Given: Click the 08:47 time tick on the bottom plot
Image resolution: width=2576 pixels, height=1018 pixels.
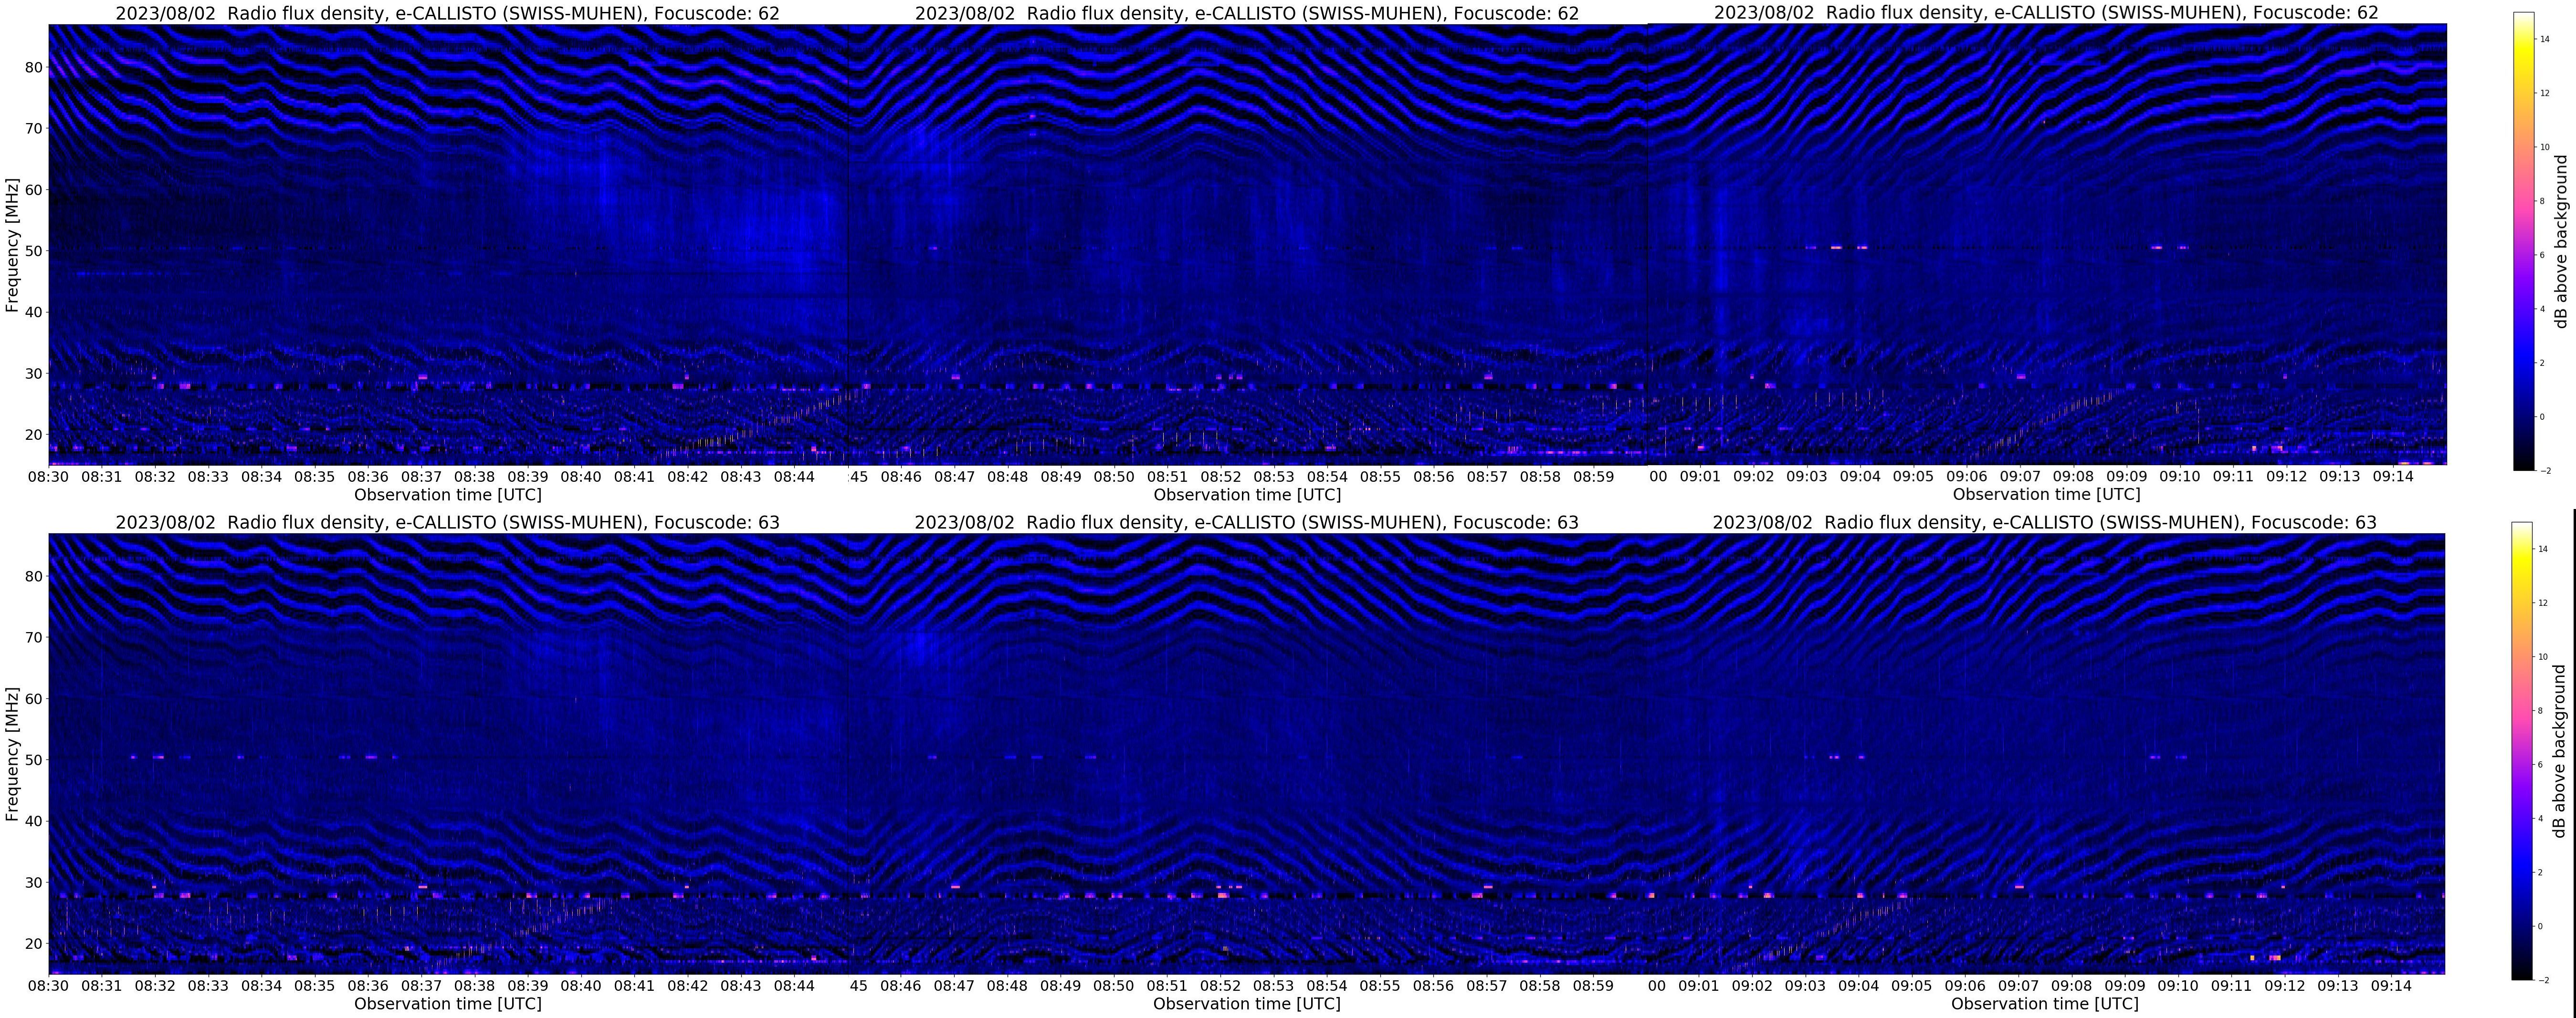Looking at the screenshot, I should coord(954,986).
